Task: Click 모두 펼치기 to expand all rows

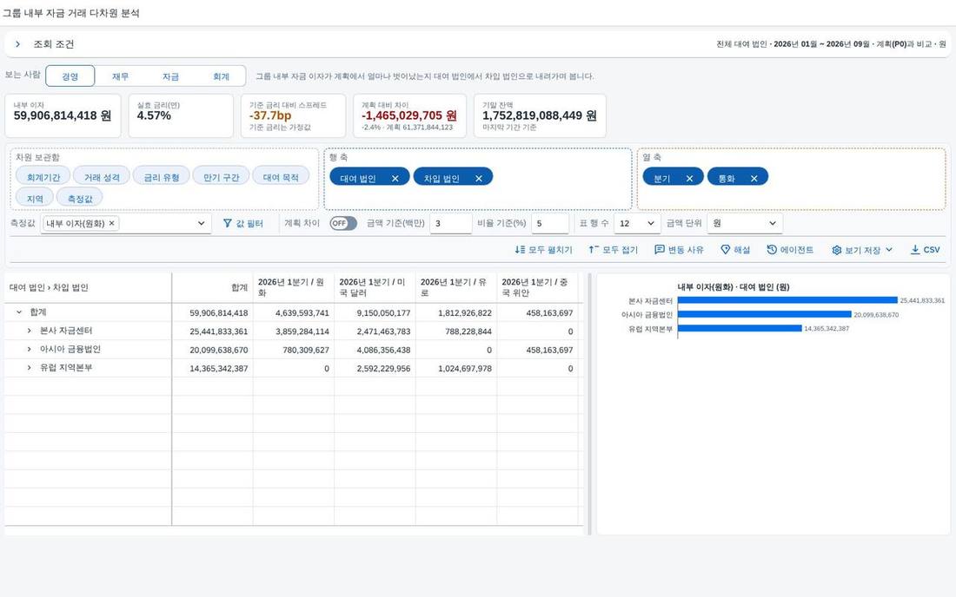Action: (x=543, y=250)
